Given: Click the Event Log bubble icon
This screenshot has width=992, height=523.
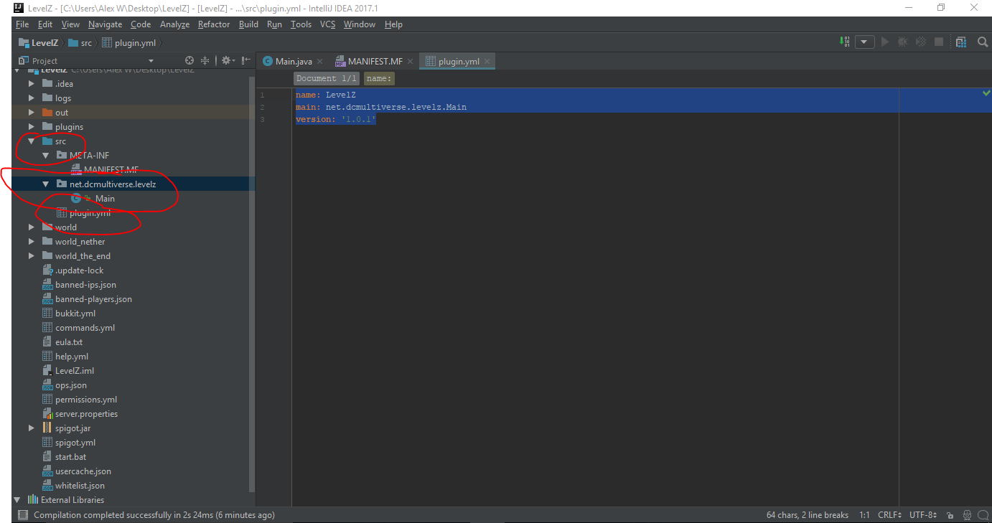Looking at the screenshot, I should coord(983,514).
